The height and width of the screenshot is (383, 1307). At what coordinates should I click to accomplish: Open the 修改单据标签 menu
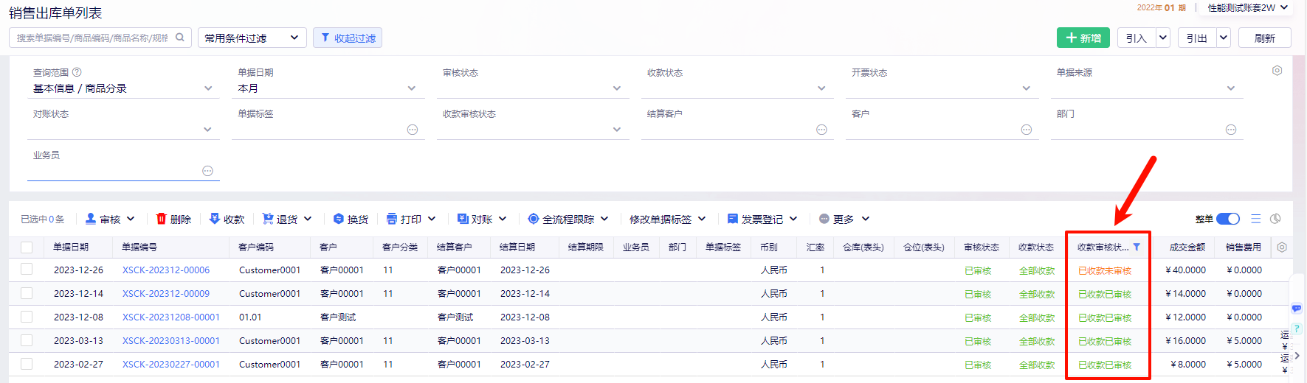click(667, 219)
